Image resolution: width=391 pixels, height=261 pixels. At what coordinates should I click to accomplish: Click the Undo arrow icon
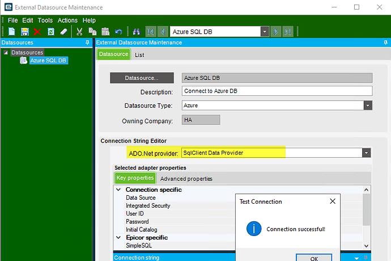pyautogui.click(x=118, y=32)
